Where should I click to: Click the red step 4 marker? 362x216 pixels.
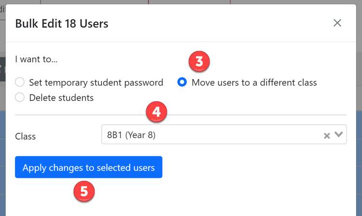pyautogui.click(x=156, y=112)
